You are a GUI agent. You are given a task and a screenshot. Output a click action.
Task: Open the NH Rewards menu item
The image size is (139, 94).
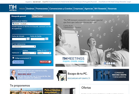pyautogui.click(x=100, y=9)
